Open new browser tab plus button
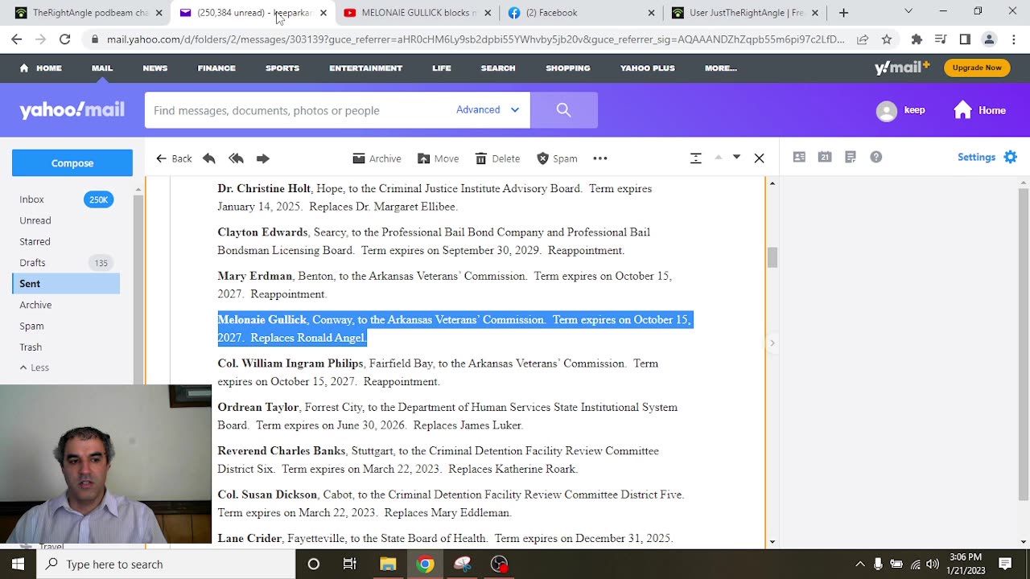This screenshot has height=579, width=1030. [843, 12]
